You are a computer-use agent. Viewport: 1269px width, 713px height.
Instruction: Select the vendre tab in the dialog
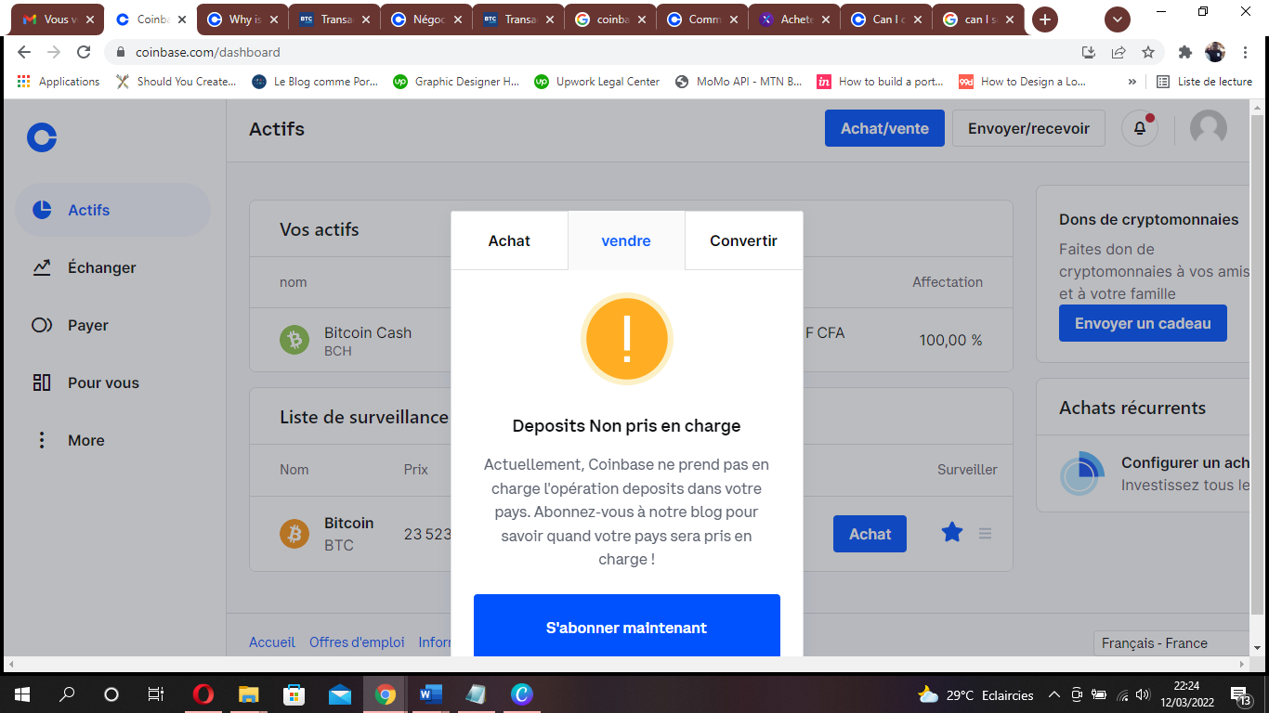click(x=626, y=240)
